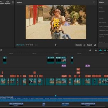The height and width of the screenshot is (108, 108).
Task: Select the second purple effect clip on the right
Action: pyautogui.click(x=88, y=66)
